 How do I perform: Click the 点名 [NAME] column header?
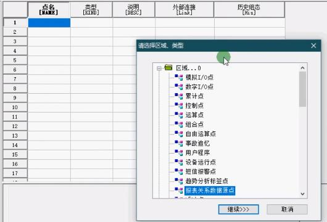(49, 10)
